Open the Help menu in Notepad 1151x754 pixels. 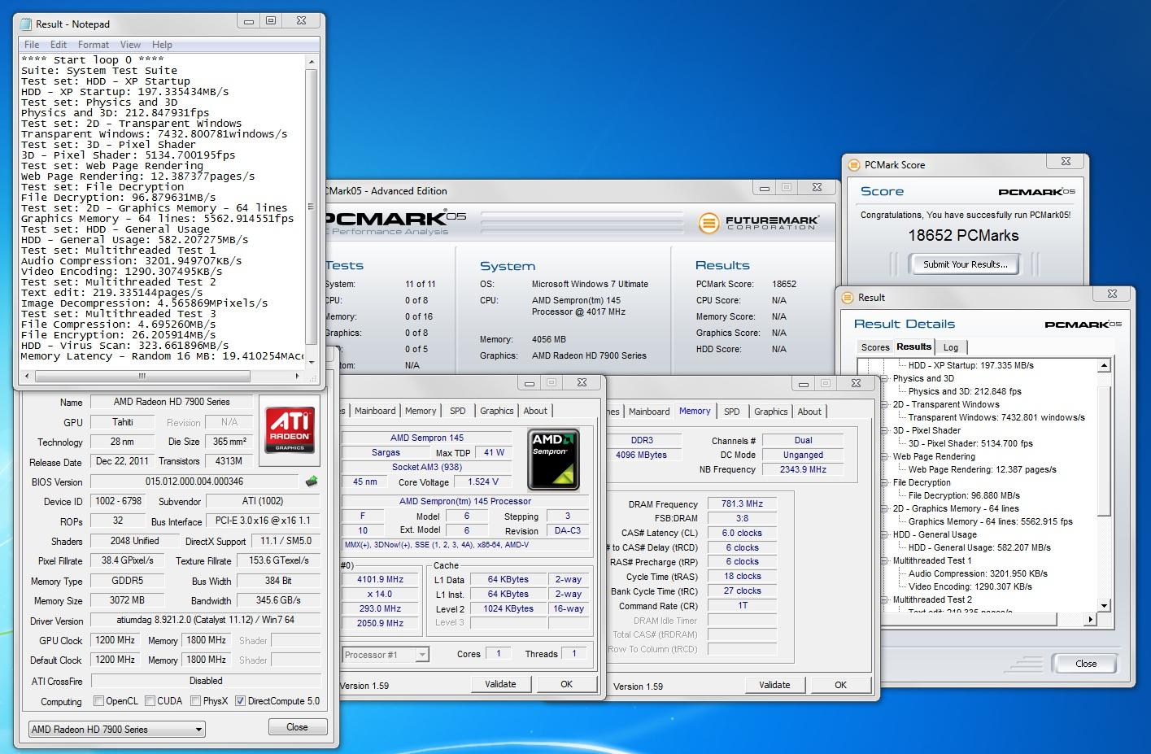162,45
